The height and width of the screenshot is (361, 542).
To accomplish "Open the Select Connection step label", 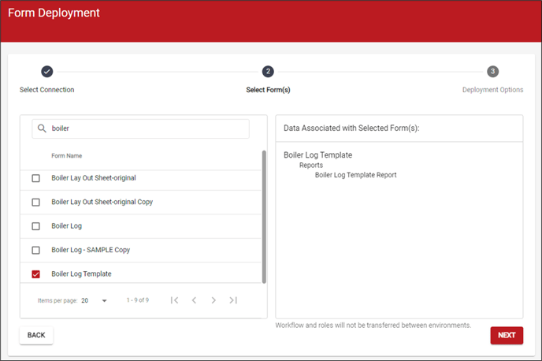I will [x=46, y=90].
